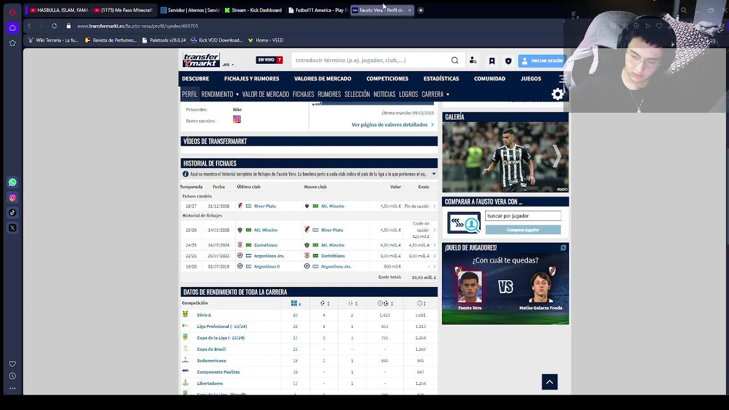Open the settings gear icon
729x410 pixels.
pyautogui.click(x=558, y=94)
